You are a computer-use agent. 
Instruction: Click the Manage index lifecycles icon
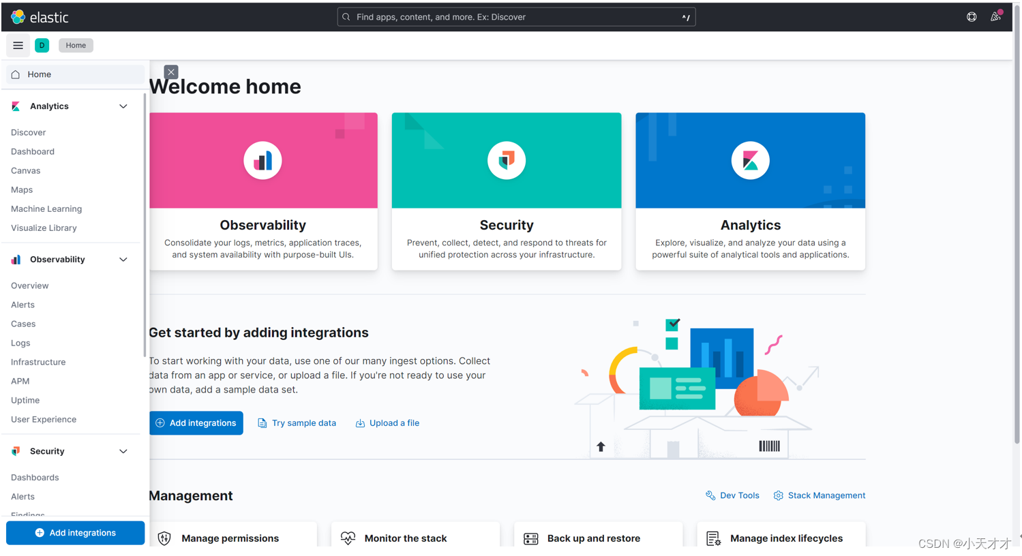713,538
